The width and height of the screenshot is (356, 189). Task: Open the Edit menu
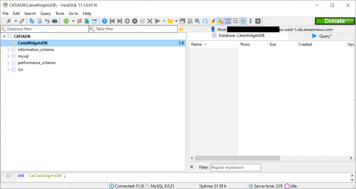coord(16,14)
